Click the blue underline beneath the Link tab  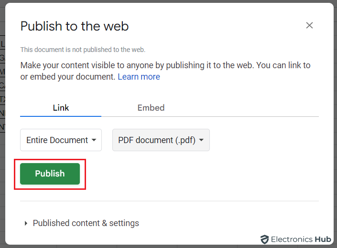coord(61,116)
